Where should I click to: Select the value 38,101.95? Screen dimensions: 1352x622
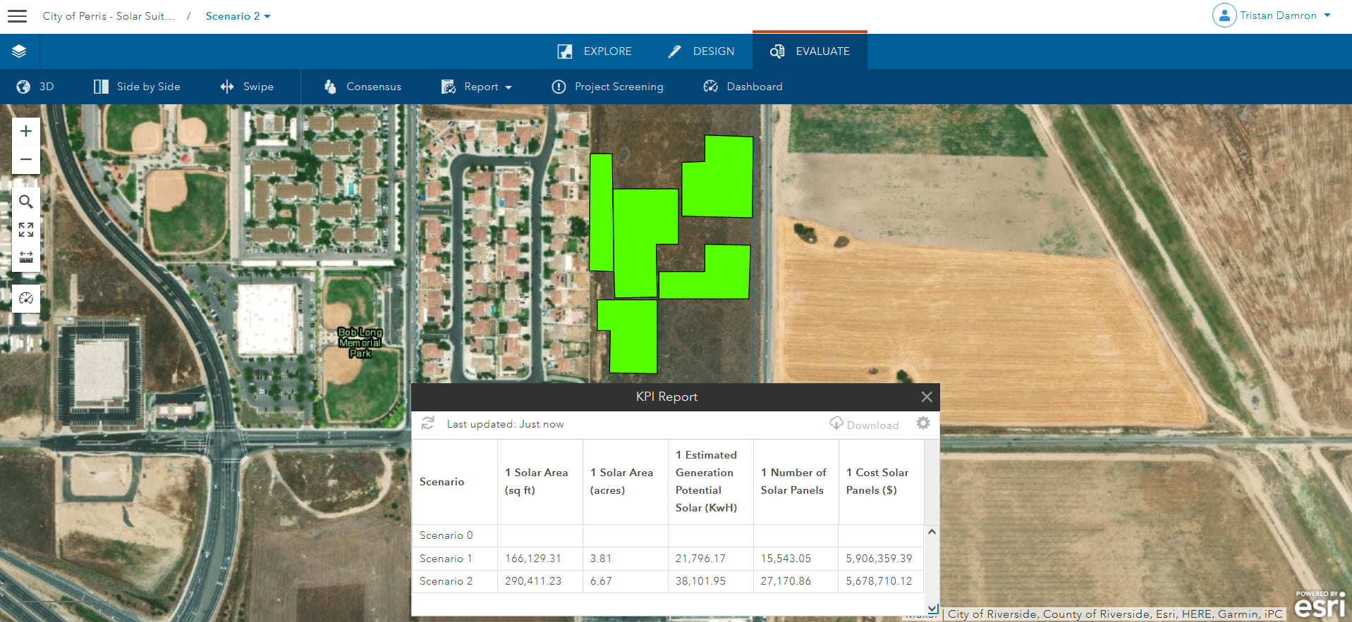point(700,581)
